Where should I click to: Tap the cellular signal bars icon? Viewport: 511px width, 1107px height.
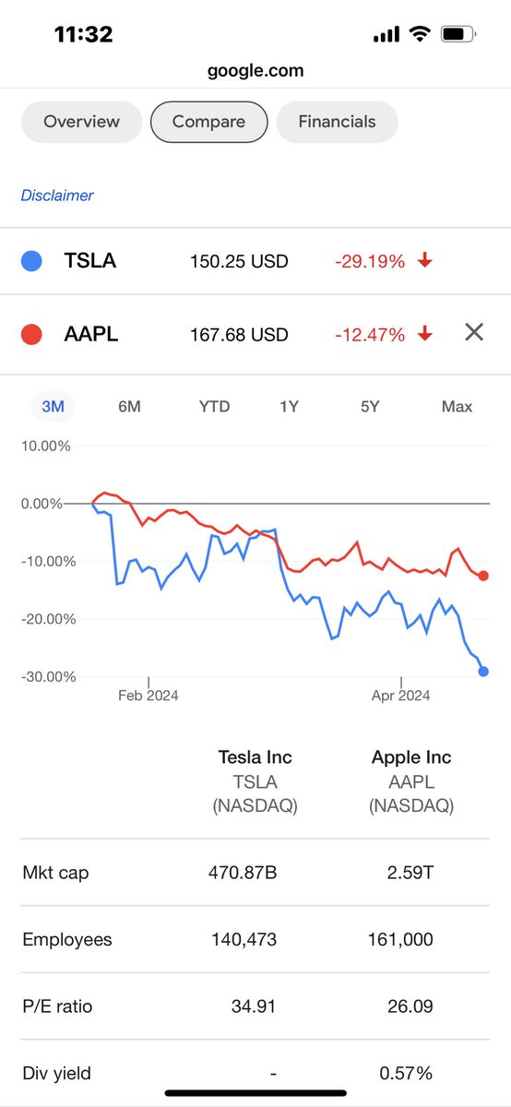387,35
